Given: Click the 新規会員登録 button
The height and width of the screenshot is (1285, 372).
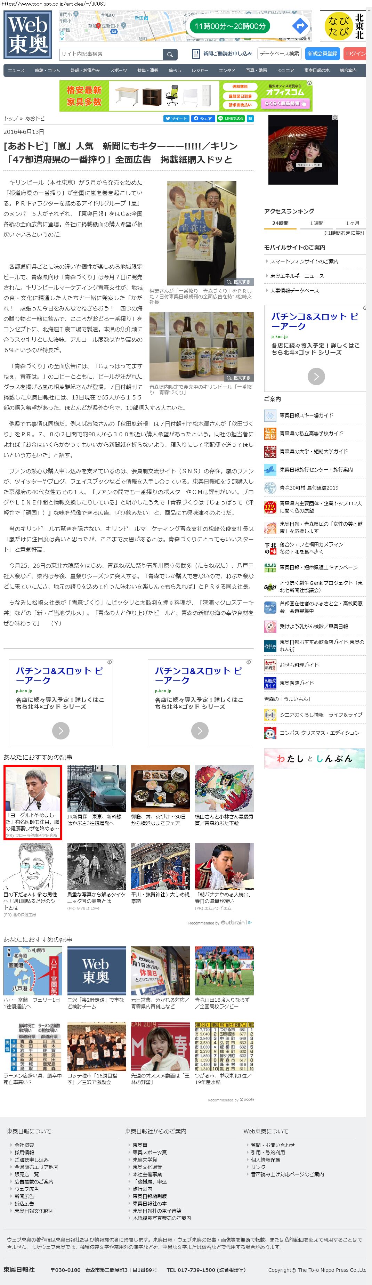Looking at the screenshot, I should [x=322, y=54].
